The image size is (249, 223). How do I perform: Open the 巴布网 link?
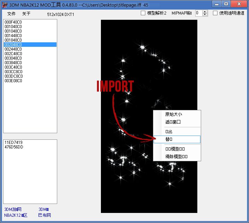pyautogui.click(x=44, y=215)
